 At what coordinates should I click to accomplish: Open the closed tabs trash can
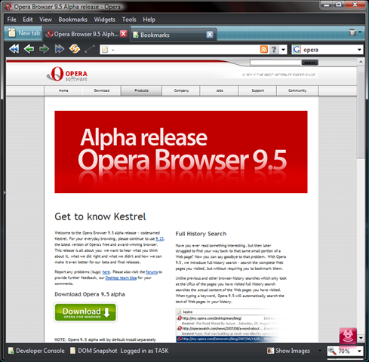coord(352,32)
